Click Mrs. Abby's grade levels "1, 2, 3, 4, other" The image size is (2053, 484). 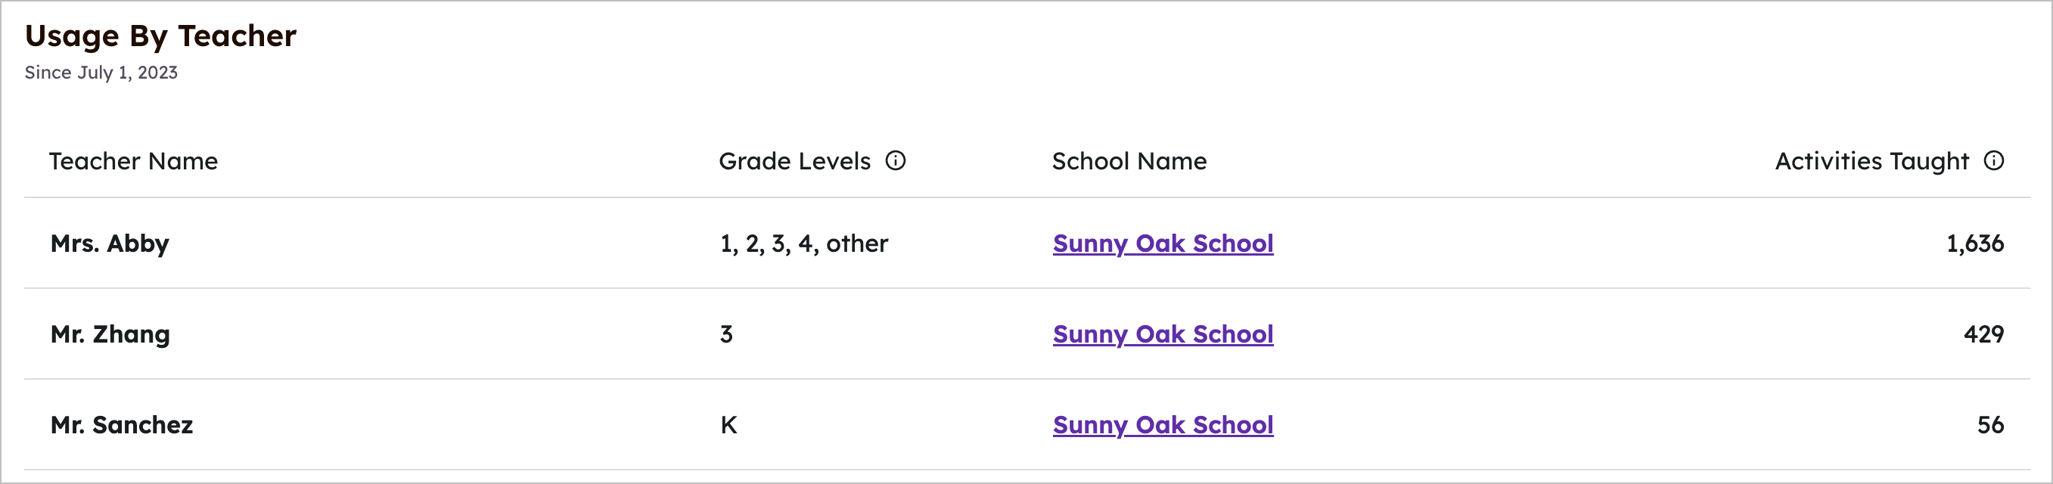(x=803, y=244)
